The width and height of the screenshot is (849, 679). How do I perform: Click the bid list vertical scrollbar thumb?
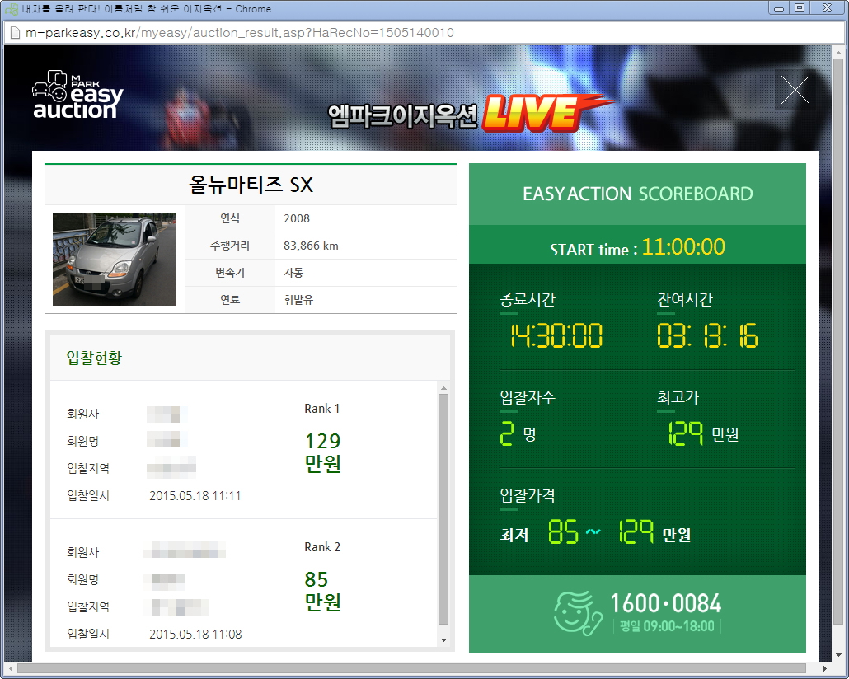(443, 509)
